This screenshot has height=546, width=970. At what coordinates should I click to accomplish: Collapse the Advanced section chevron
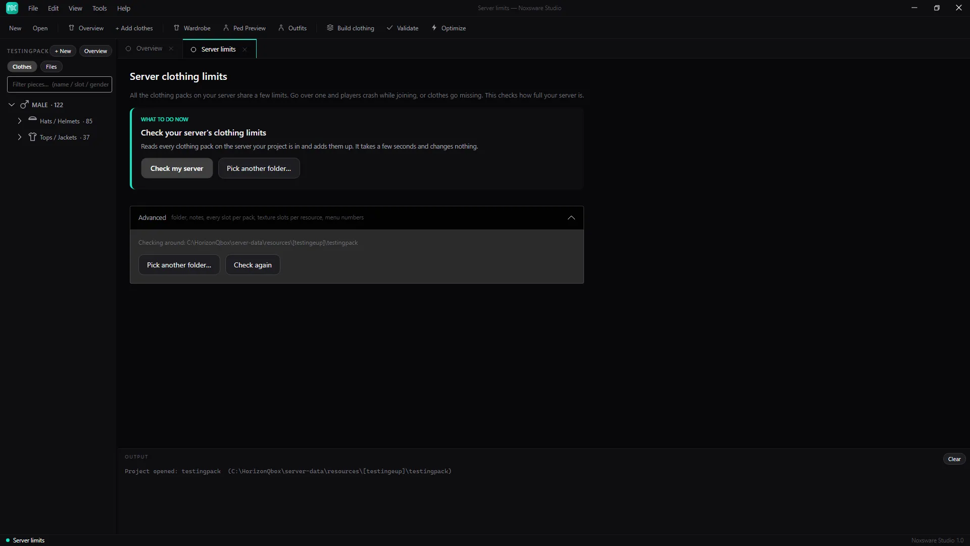click(571, 217)
